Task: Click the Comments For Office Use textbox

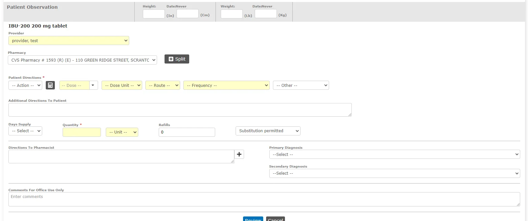Action: 264,199
